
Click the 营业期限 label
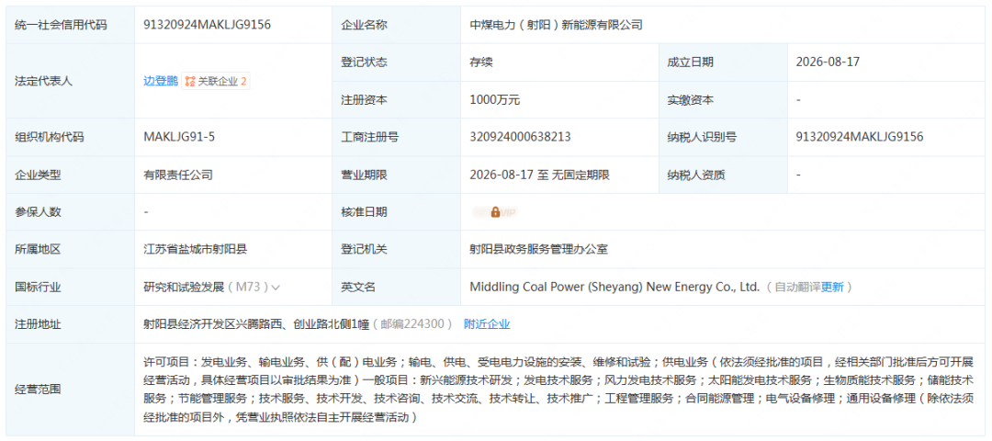coord(364,175)
